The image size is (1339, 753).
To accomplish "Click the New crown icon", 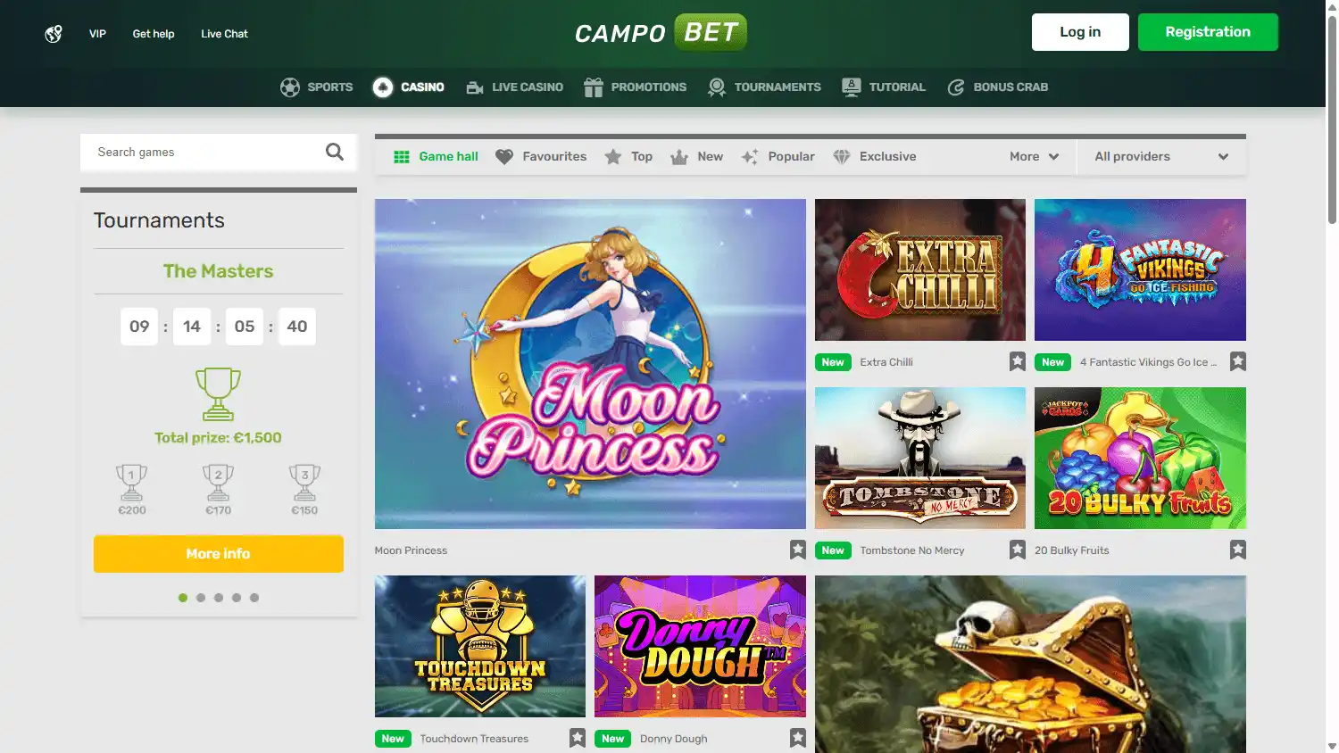I will pyautogui.click(x=679, y=157).
